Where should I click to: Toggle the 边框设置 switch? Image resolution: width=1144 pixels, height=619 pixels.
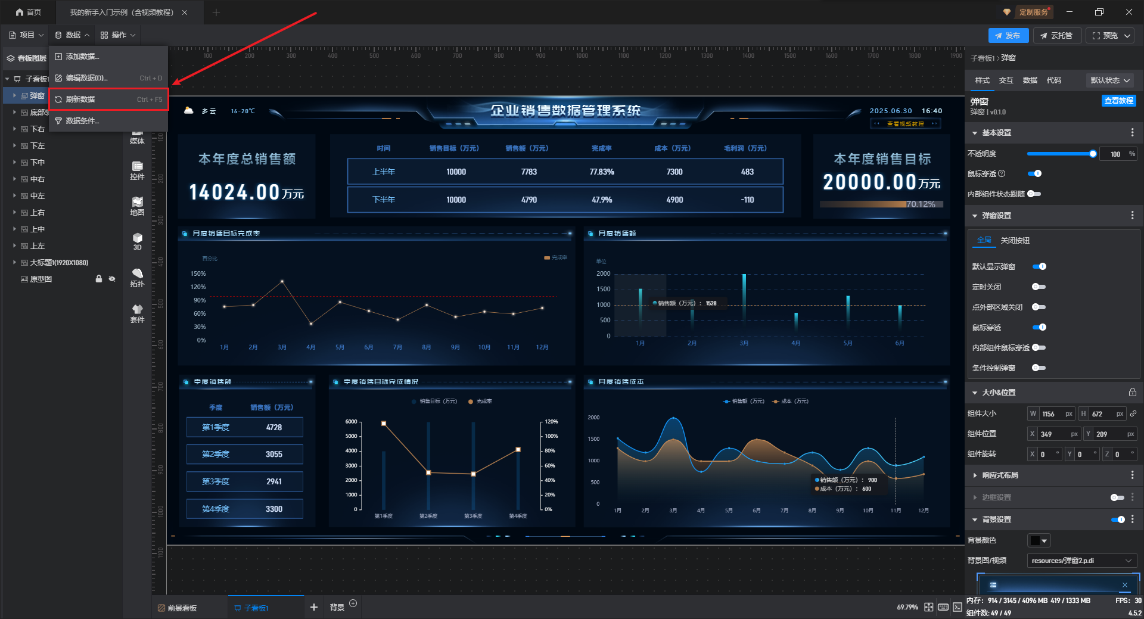[1118, 497]
